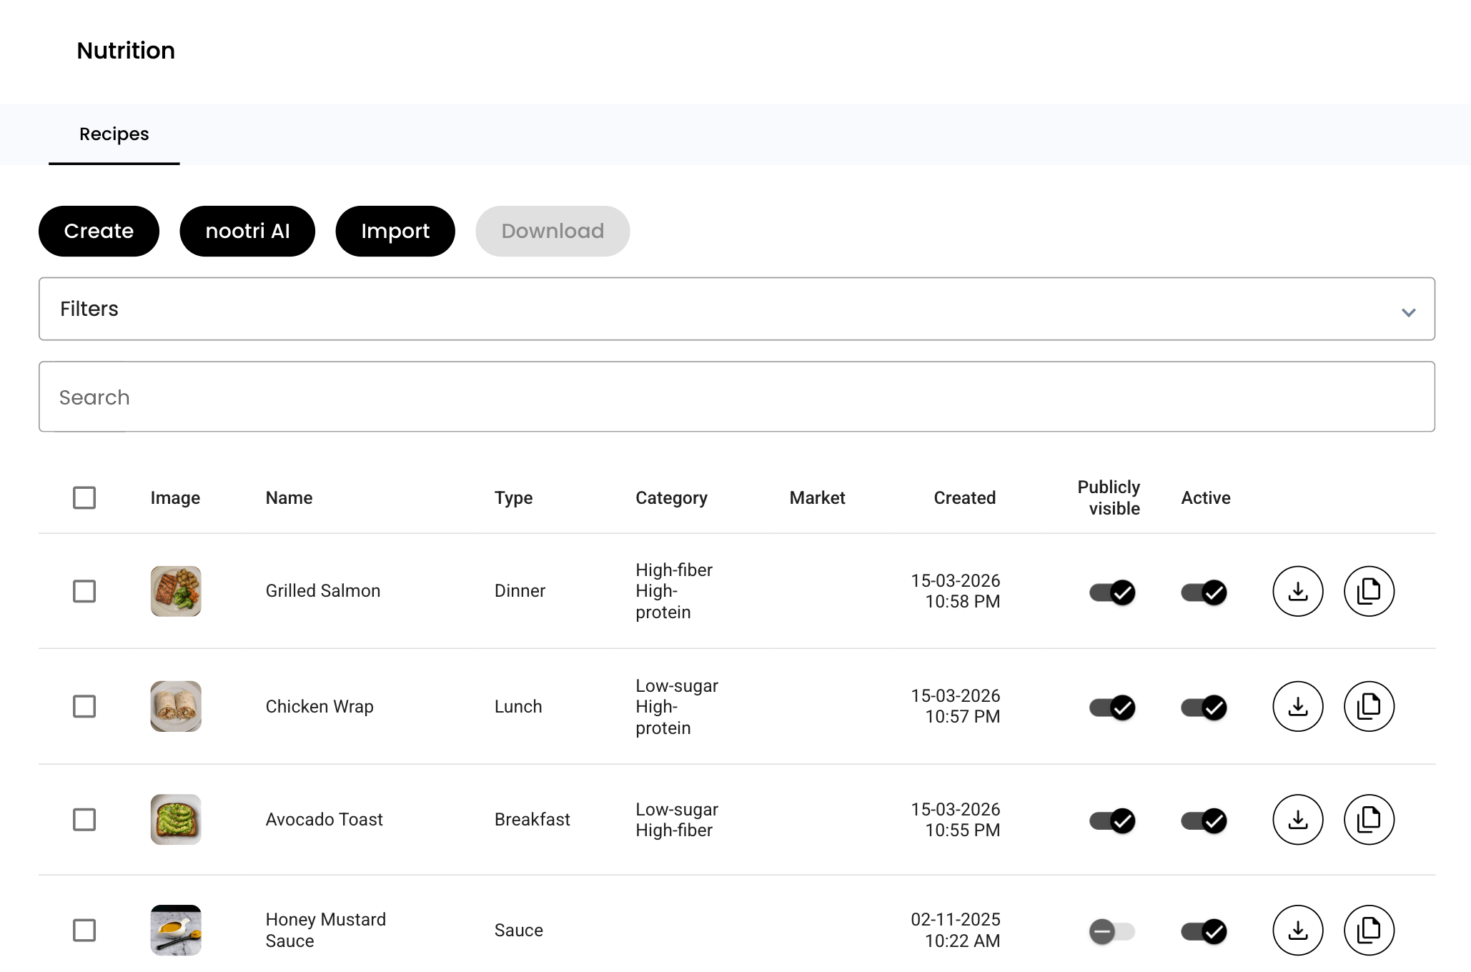The height and width of the screenshot is (972, 1471).
Task: Download the Honey Mustard Sauce recipe
Action: [1297, 930]
